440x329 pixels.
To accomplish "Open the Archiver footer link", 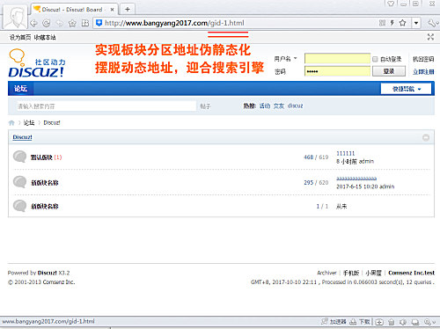I will click(x=326, y=273).
